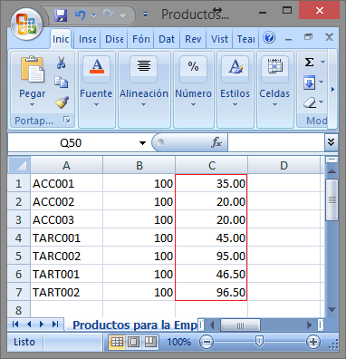Save the workbook with the floppy icon
Viewport: 346px width, 359px height.
coord(61,15)
